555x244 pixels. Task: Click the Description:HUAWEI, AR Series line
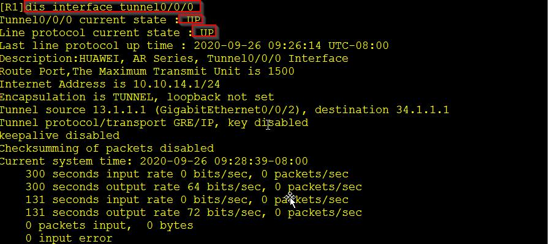pos(174,58)
